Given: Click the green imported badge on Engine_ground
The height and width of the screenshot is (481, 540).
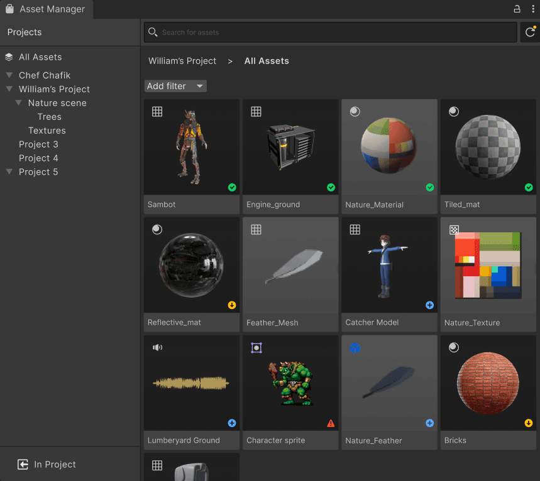Looking at the screenshot, I should coord(331,187).
